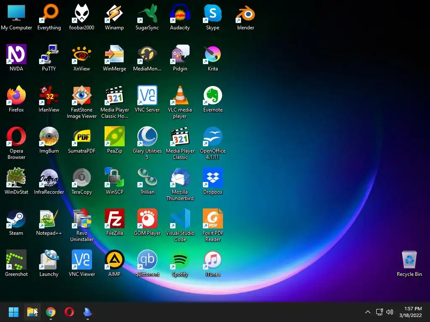Click the Steam shortcut
This screenshot has width=430, height=322.
16,218
